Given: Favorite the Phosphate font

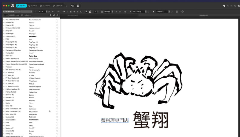Looking at the screenshot, I should 57,36.
